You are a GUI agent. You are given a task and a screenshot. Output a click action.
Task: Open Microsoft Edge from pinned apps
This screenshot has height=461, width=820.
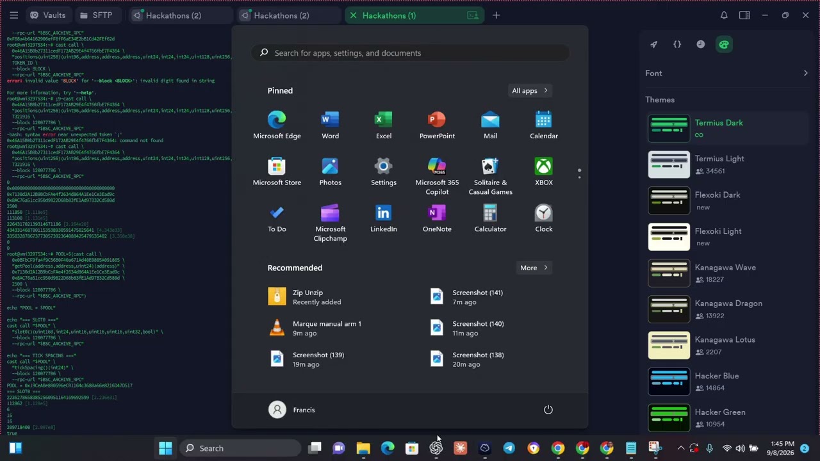click(277, 125)
